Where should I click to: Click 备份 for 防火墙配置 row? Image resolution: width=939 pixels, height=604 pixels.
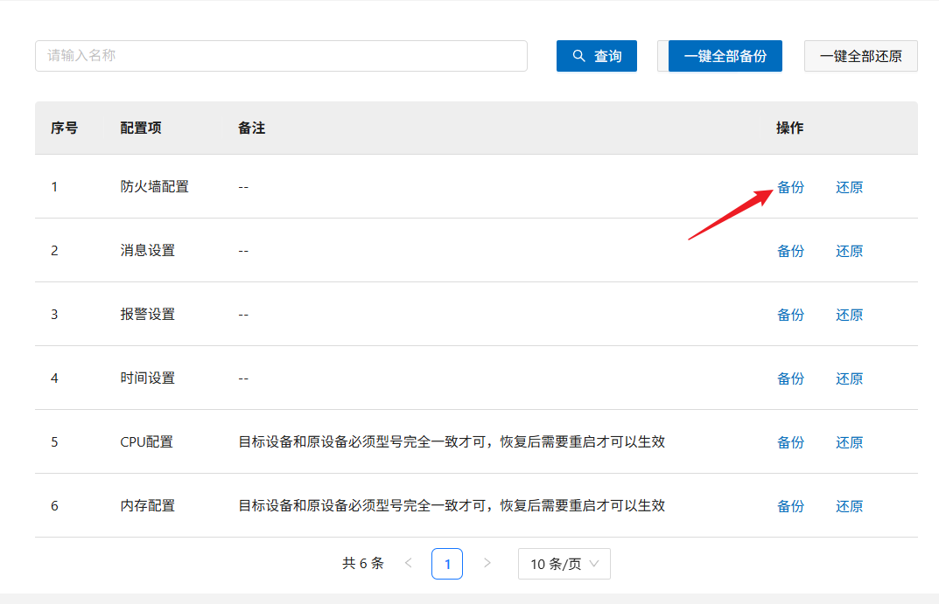[x=790, y=187]
